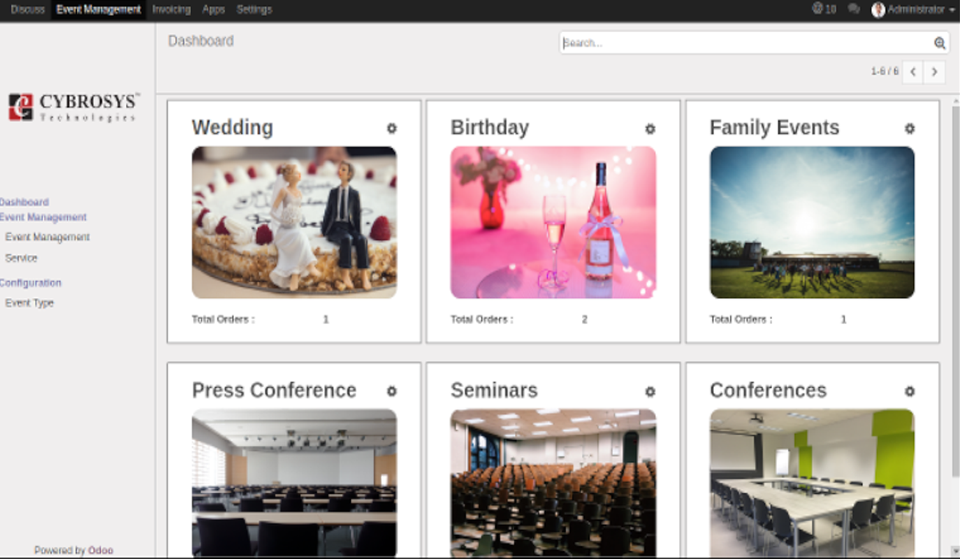960x559 pixels.
Task: Open settings gear on Birthday card
Action: (650, 129)
